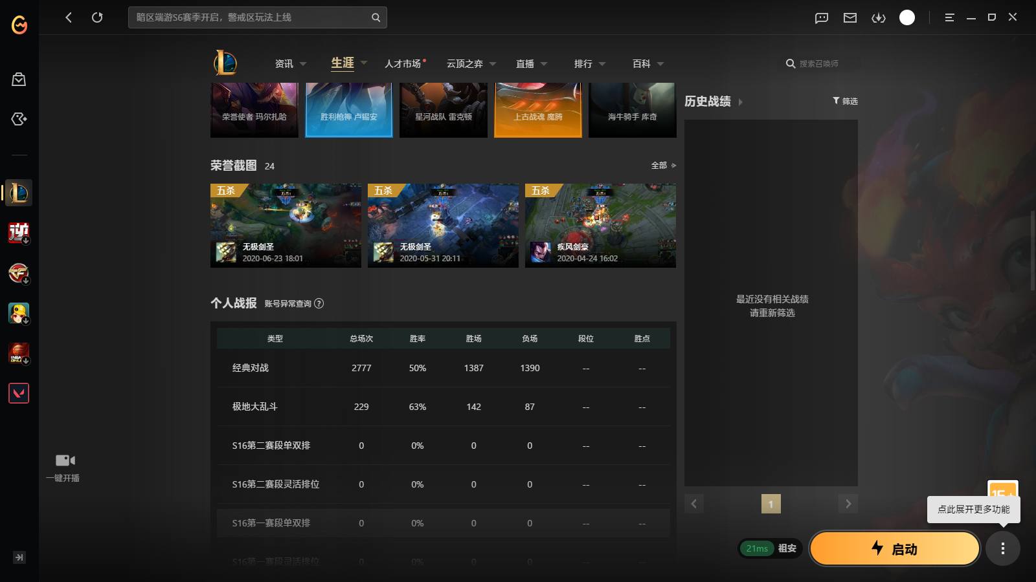Click the 启动 launch button
Viewport: 1036px width, 582px height.
point(894,548)
